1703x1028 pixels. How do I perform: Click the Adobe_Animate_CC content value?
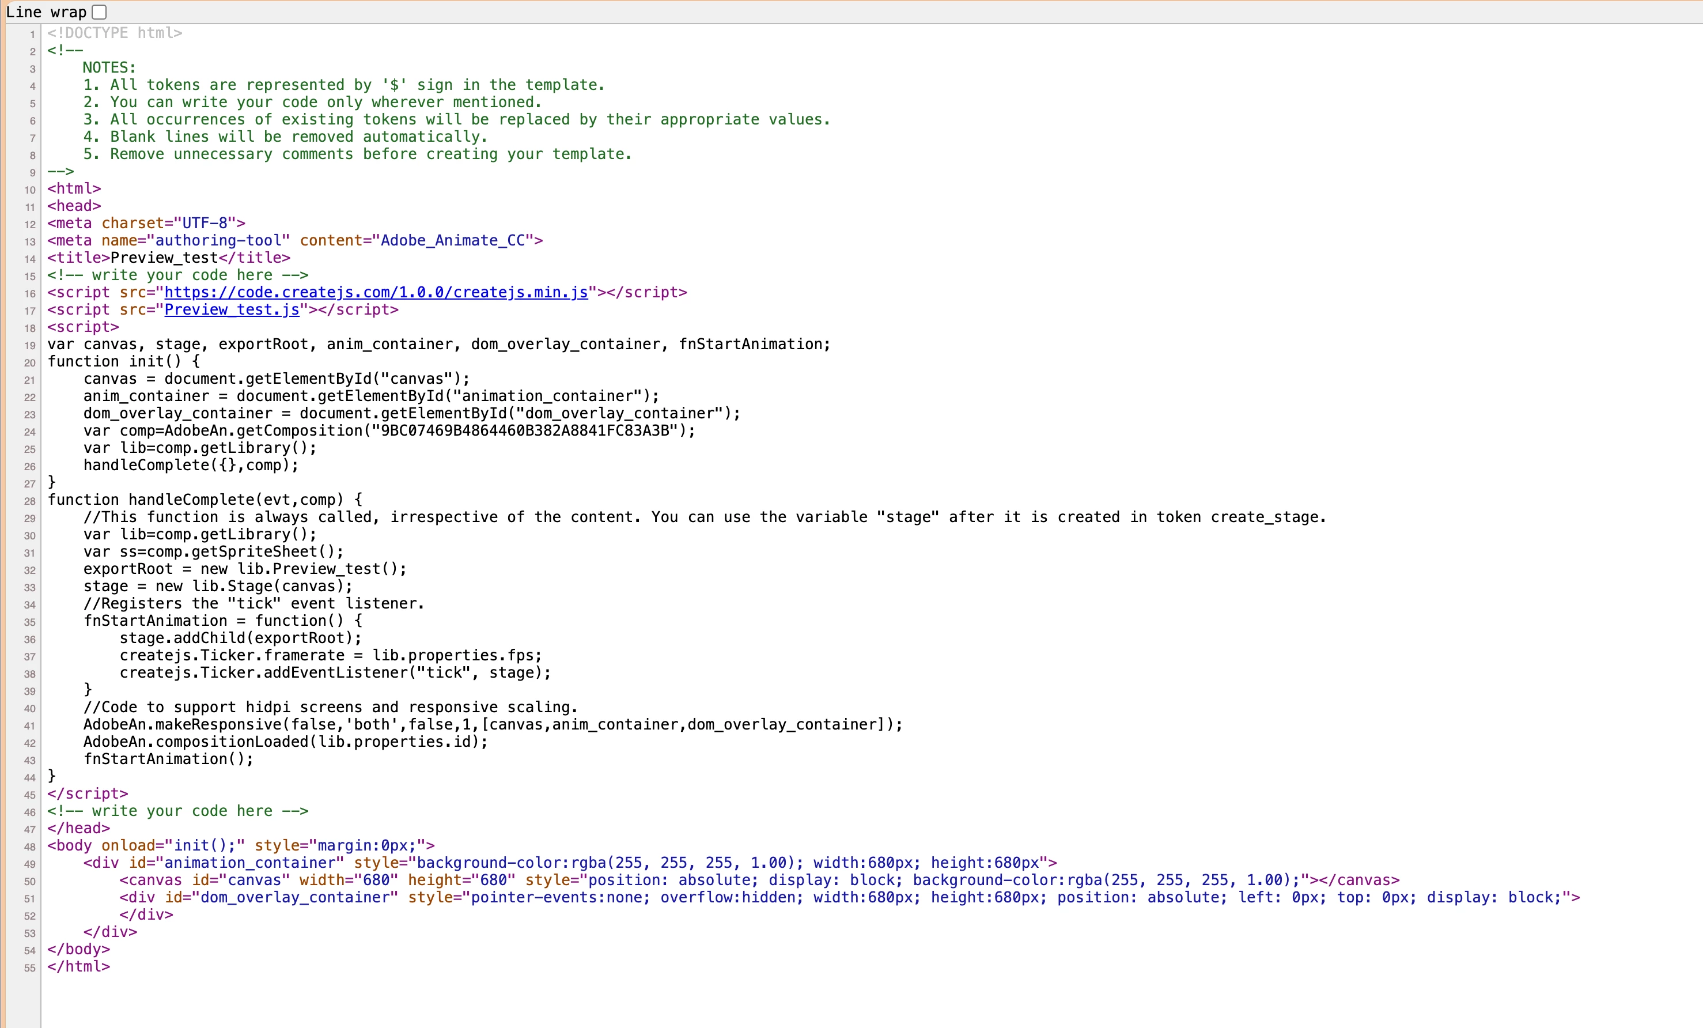click(x=453, y=241)
